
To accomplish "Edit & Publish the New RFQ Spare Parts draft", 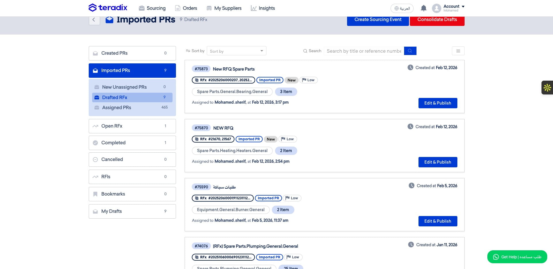I will pyautogui.click(x=438, y=103).
